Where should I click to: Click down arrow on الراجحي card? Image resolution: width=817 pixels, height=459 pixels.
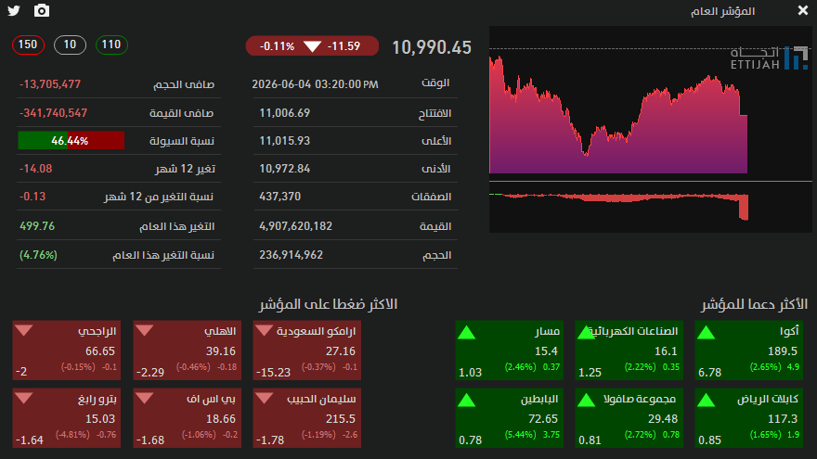click(24, 330)
